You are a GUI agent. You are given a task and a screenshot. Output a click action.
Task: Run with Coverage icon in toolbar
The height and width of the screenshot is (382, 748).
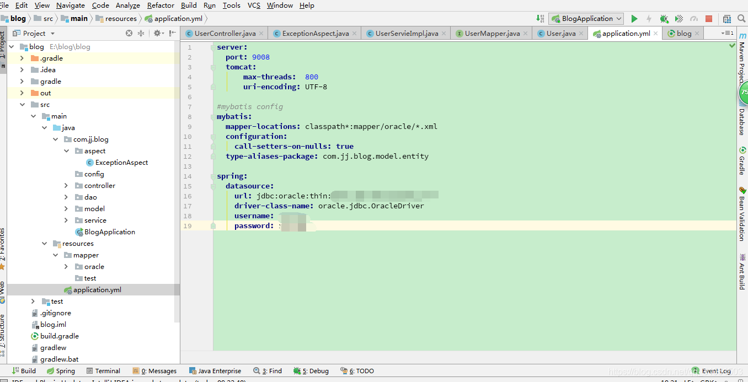coord(679,19)
